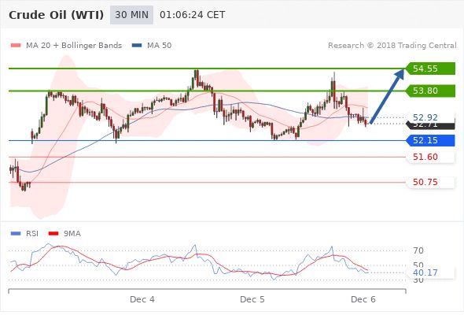Click the blue 52.15 pivot price tag

pos(430,140)
